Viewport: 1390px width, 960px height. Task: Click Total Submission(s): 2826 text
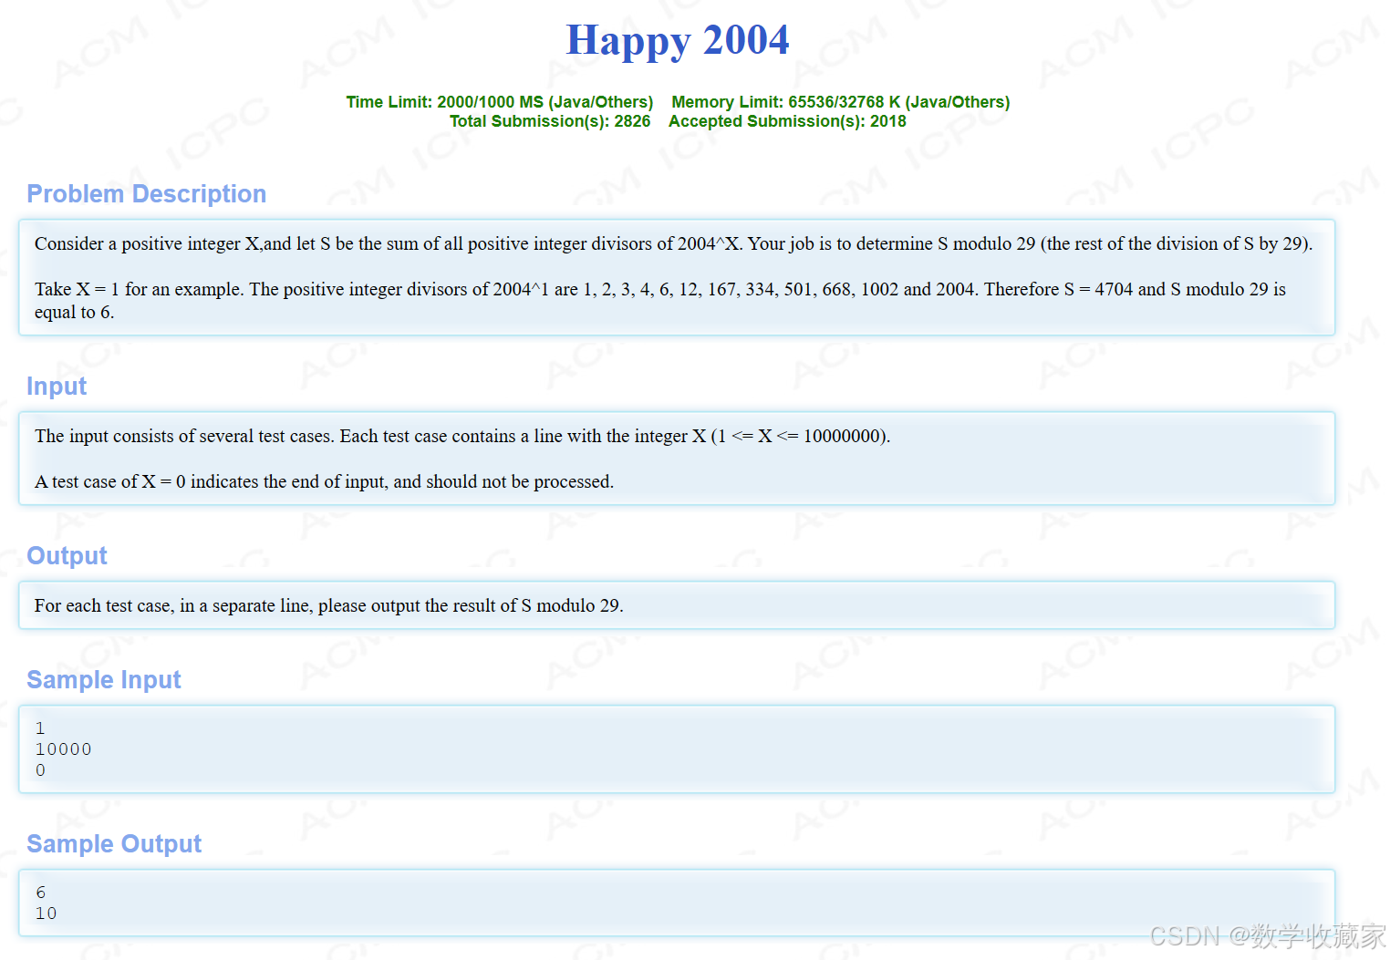[x=550, y=120]
